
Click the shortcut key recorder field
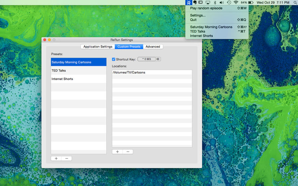[x=146, y=59]
